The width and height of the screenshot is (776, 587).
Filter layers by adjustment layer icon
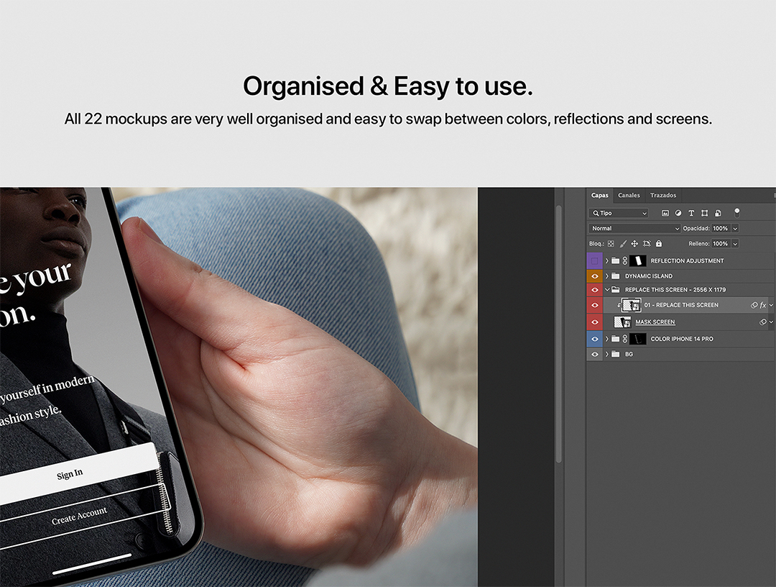point(678,214)
